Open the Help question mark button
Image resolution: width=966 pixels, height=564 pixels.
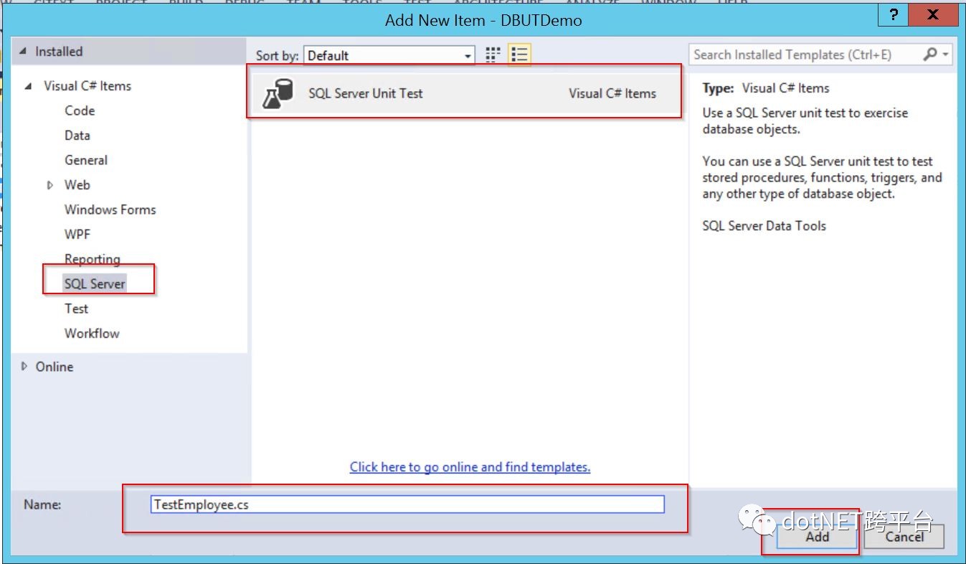(894, 15)
